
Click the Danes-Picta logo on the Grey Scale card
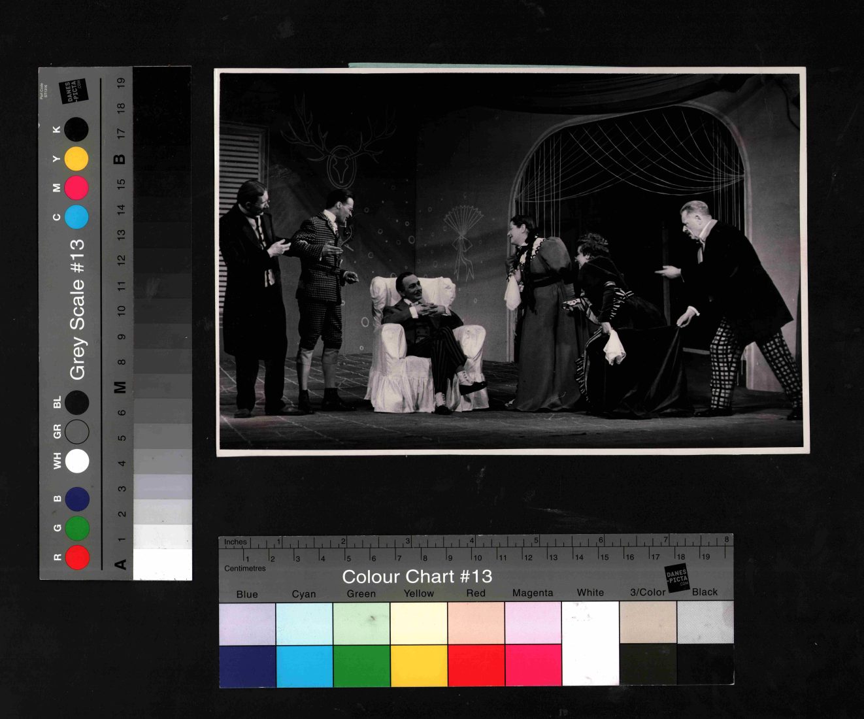(x=73, y=92)
